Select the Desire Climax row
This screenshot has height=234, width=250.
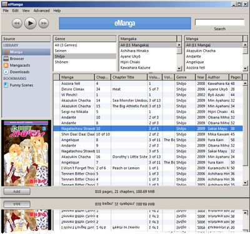point(148,89)
